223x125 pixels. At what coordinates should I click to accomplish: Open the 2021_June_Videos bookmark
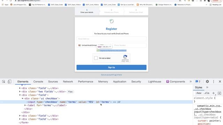pos(91,5)
